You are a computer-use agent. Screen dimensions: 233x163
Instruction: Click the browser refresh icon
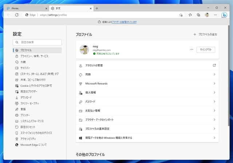(x=17, y=15)
